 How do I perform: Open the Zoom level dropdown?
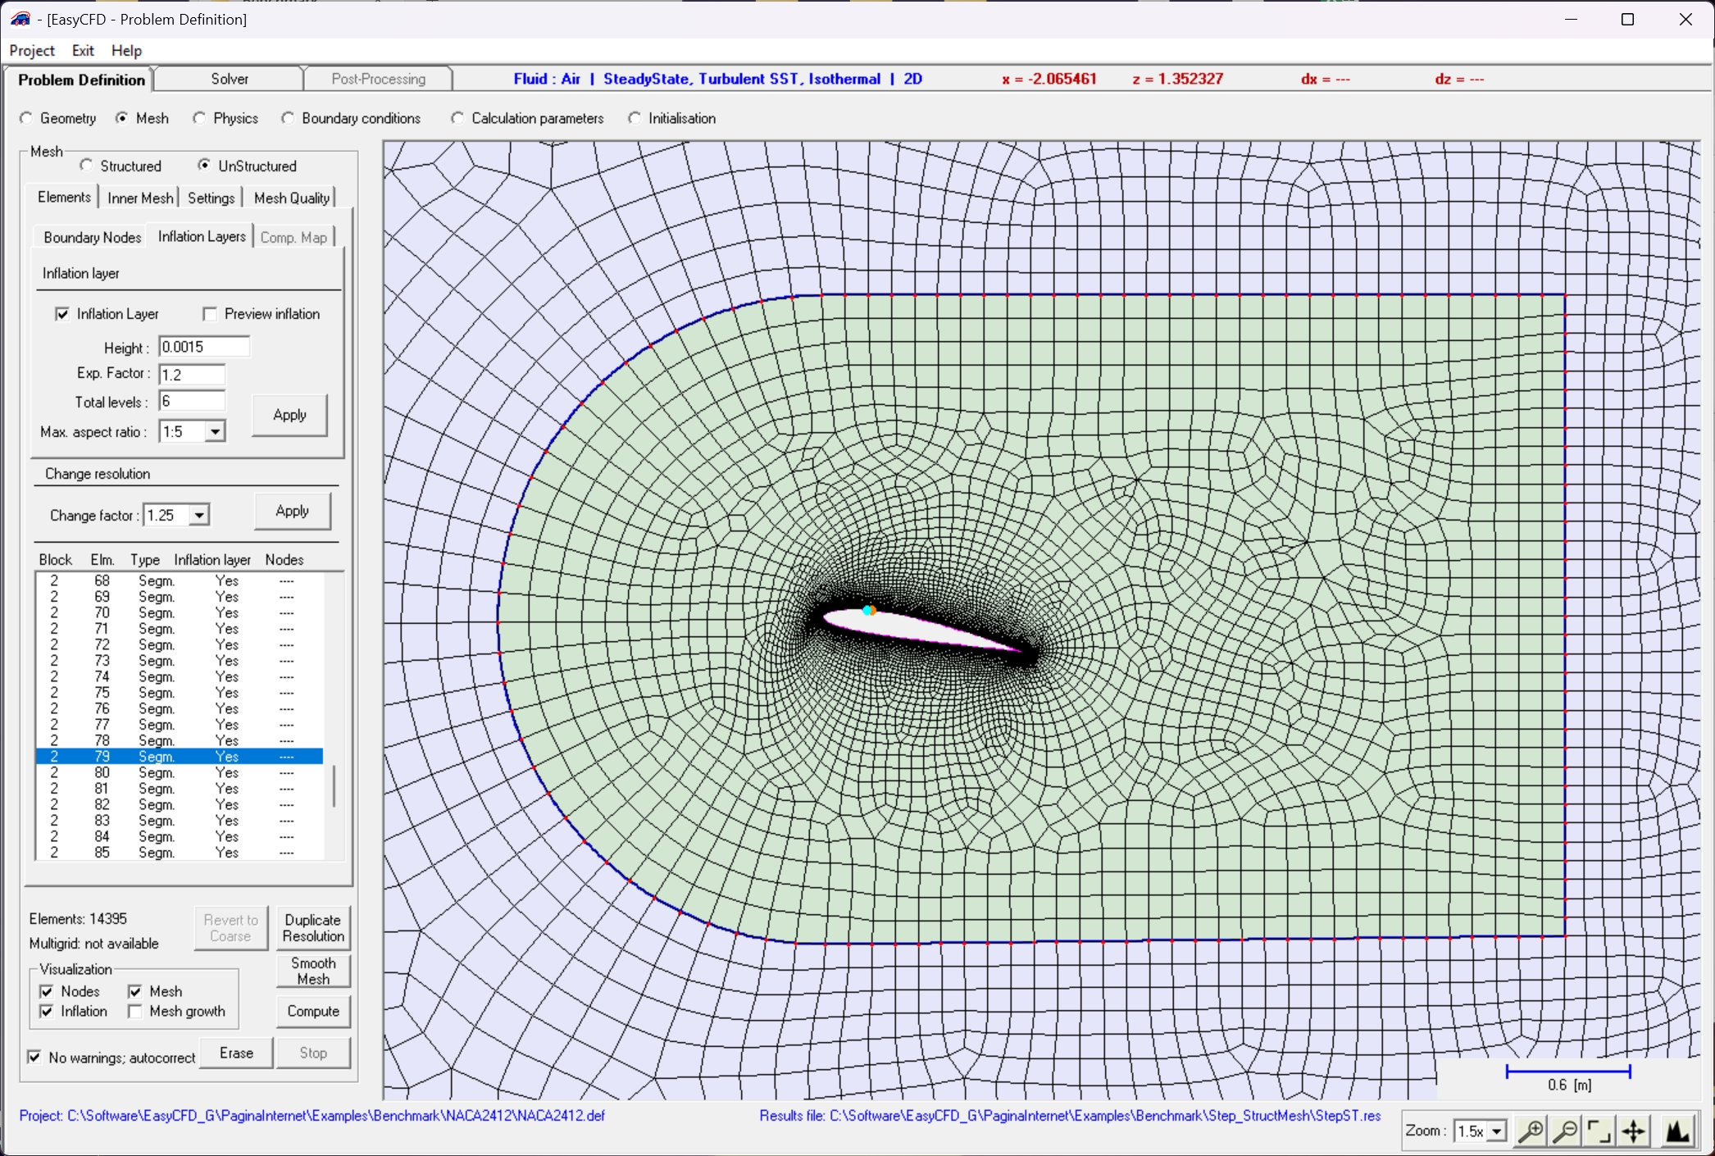(x=1497, y=1131)
